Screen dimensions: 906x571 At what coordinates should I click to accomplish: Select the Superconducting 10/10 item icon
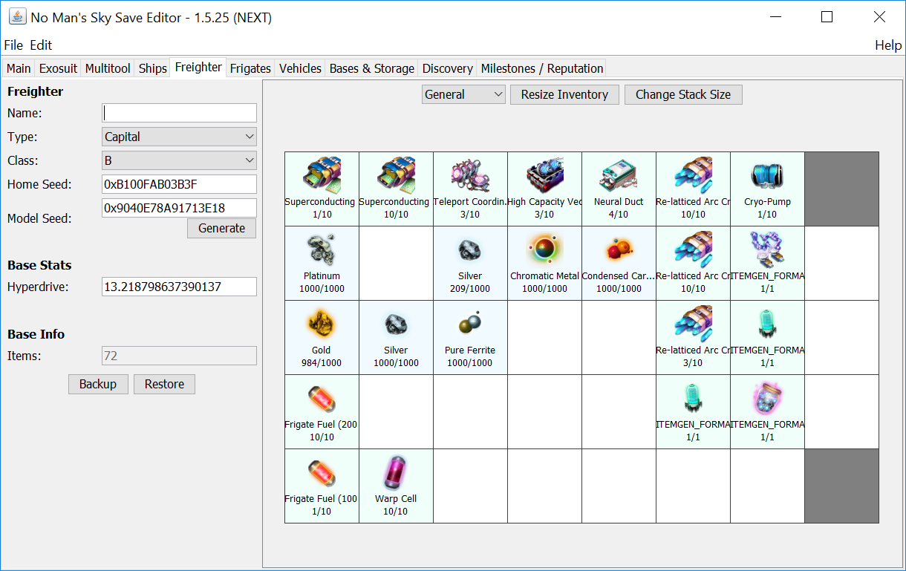396,175
